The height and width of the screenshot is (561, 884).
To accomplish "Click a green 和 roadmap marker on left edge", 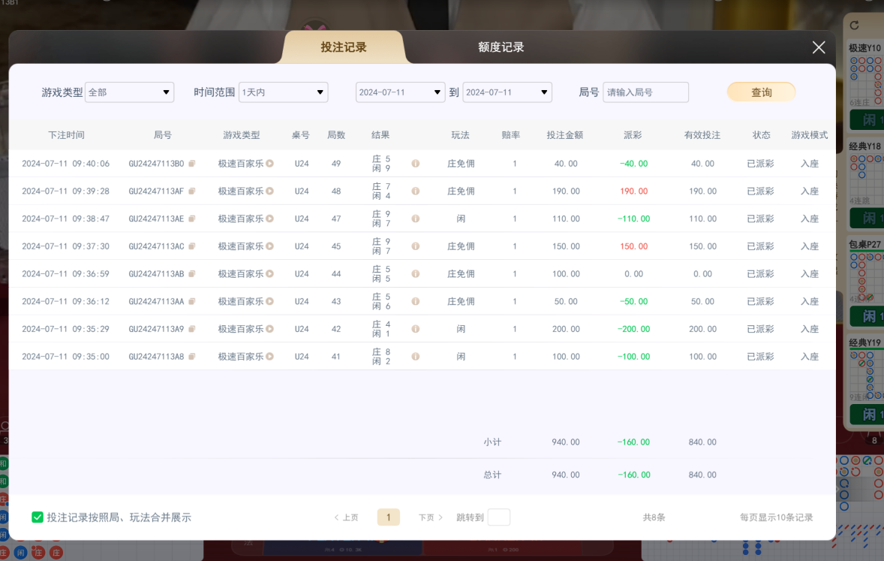I will pyautogui.click(x=4, y=463).
